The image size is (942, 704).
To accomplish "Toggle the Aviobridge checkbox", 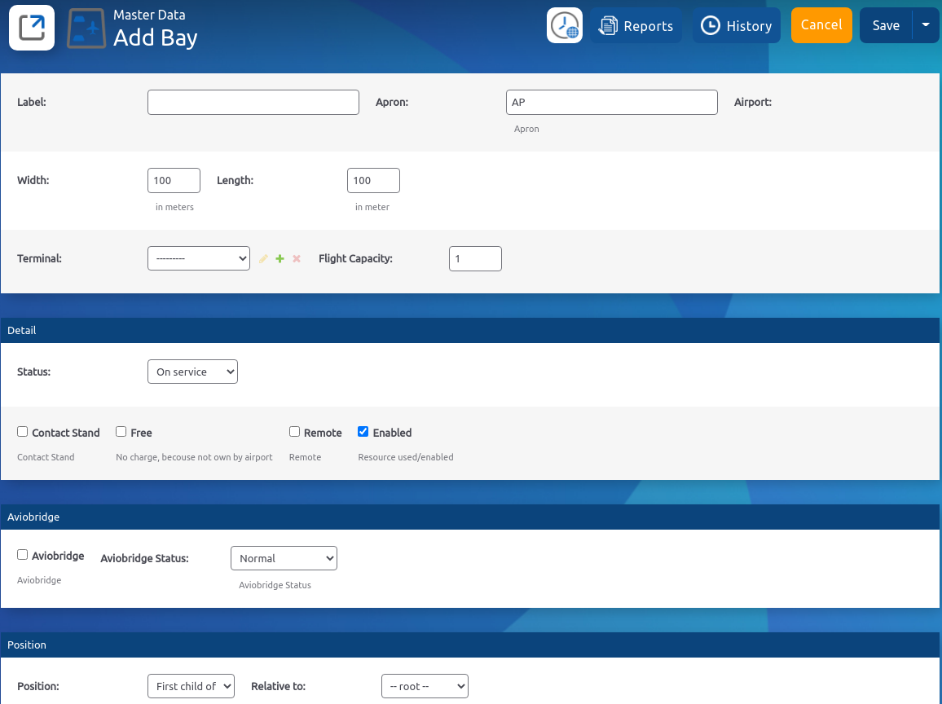I will pos(23,555).
